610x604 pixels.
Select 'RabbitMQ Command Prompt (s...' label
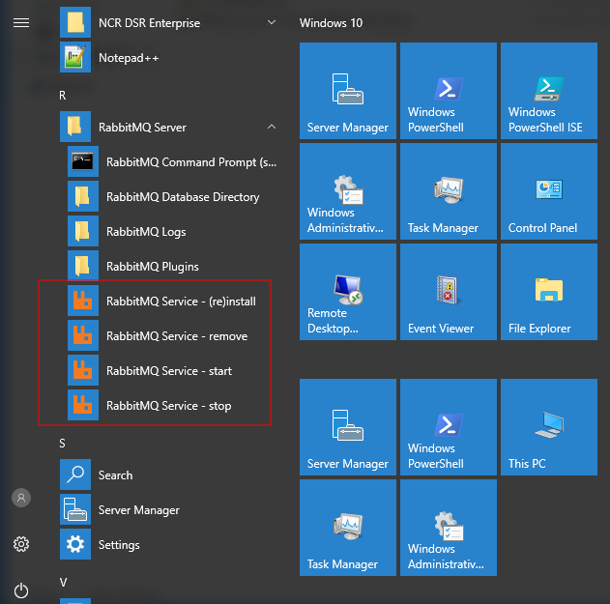191,162
